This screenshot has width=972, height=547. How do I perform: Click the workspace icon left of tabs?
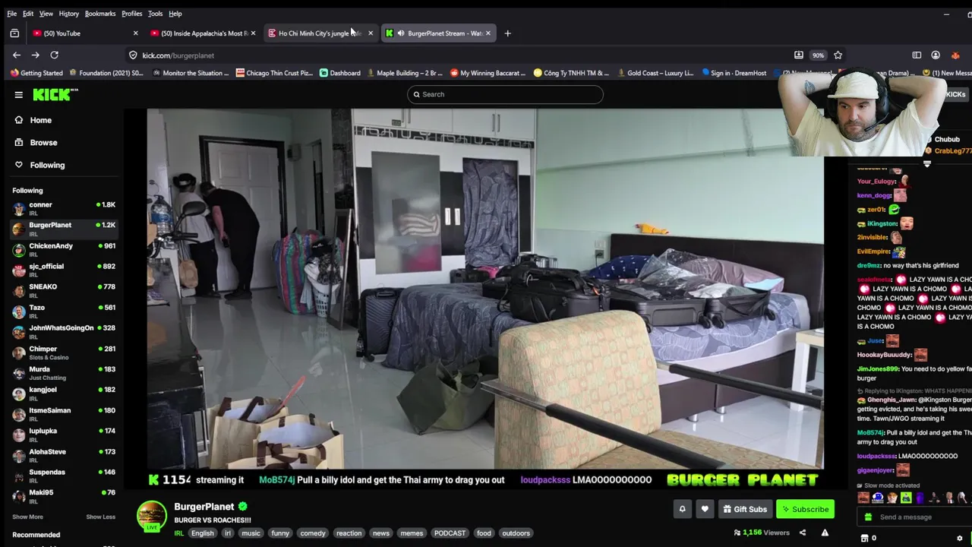[x=14, y=33]
